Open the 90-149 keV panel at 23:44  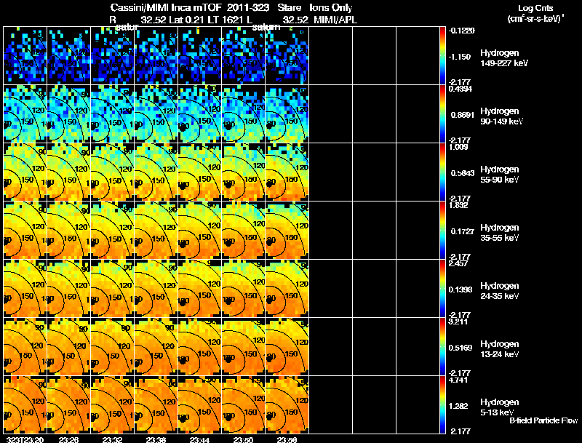[199, 114]
